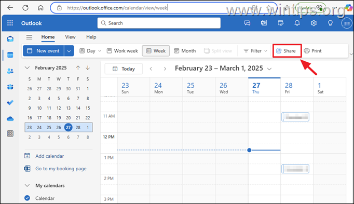View site information lock icon

pos(59,8)
